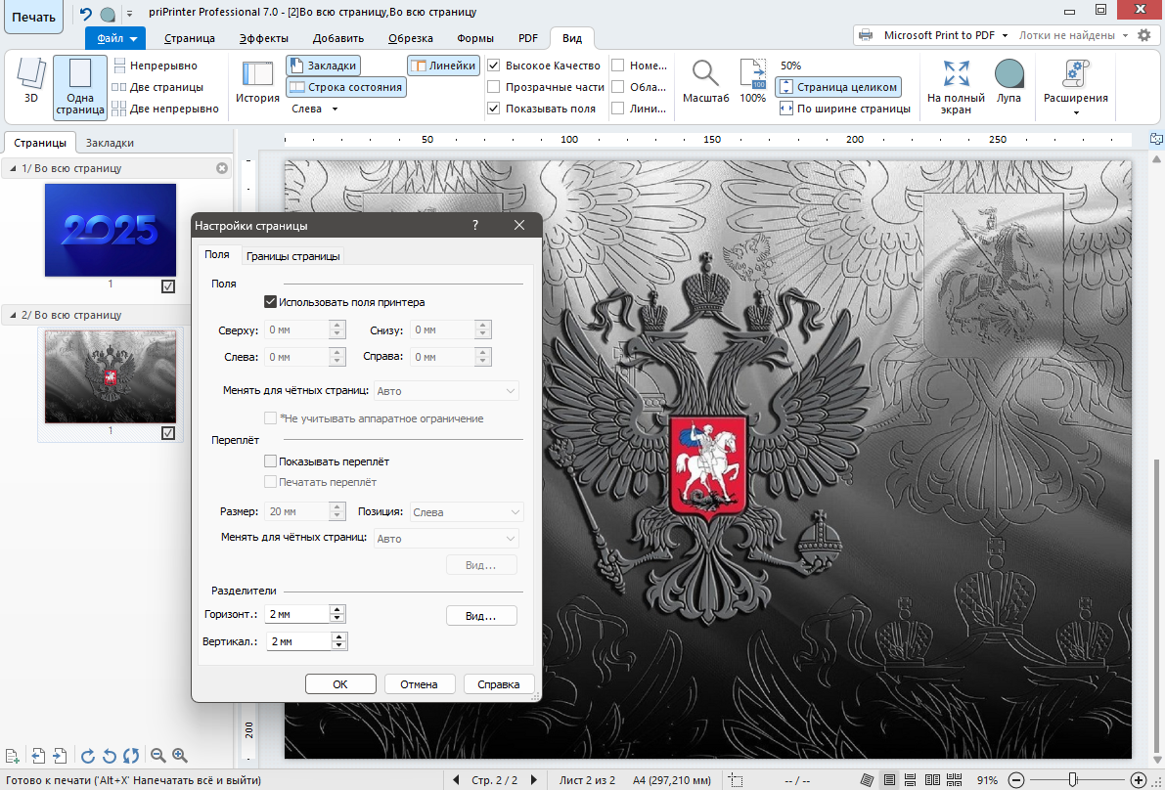Open the История panel

[258, 81]
